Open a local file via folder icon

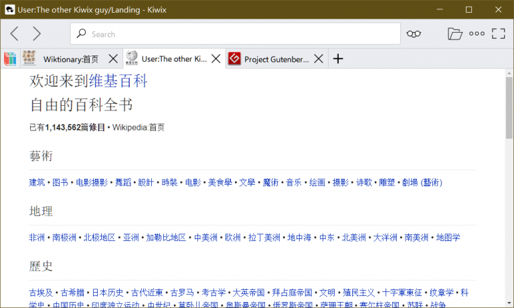454,33
